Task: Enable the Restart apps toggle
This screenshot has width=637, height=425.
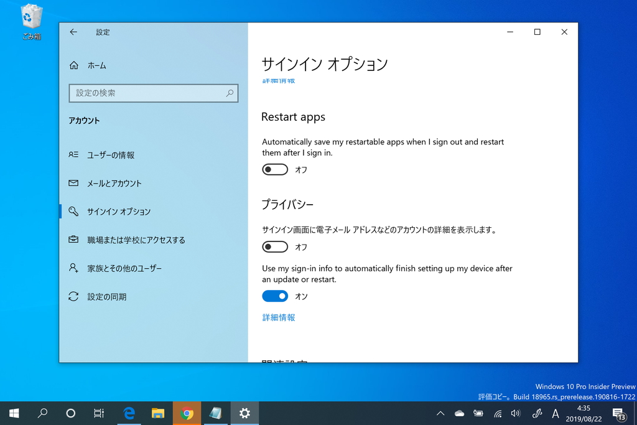Action: [274, 169]
